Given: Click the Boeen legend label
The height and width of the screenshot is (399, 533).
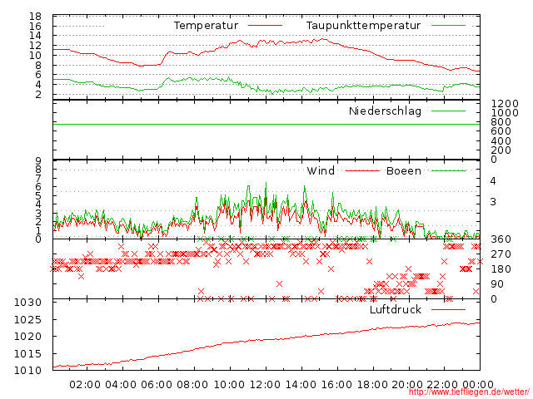Looking at the screenshot, I should [403, 171].
